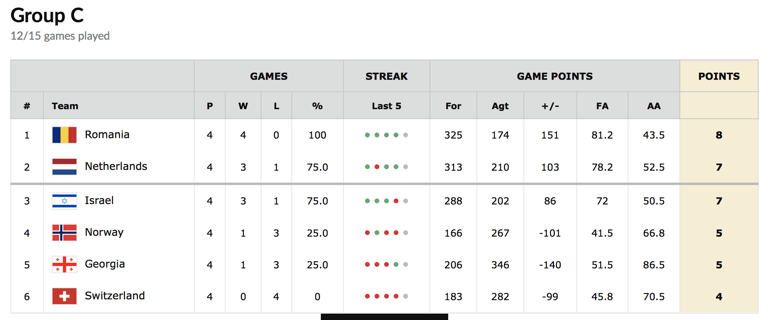Open the Switzerland team link
This screenshot has width=773, height=320.
(x=115, y=296)
